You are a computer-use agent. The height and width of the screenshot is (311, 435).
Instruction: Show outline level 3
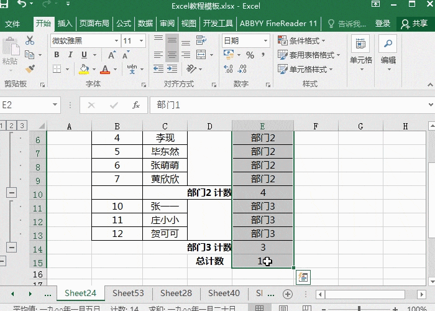pyautogui.click(x=22, y=126)
